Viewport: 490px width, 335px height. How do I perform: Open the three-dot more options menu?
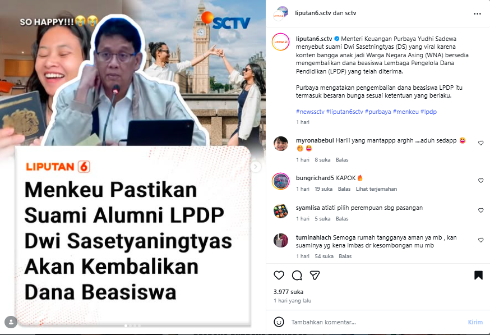coord(477,14)
